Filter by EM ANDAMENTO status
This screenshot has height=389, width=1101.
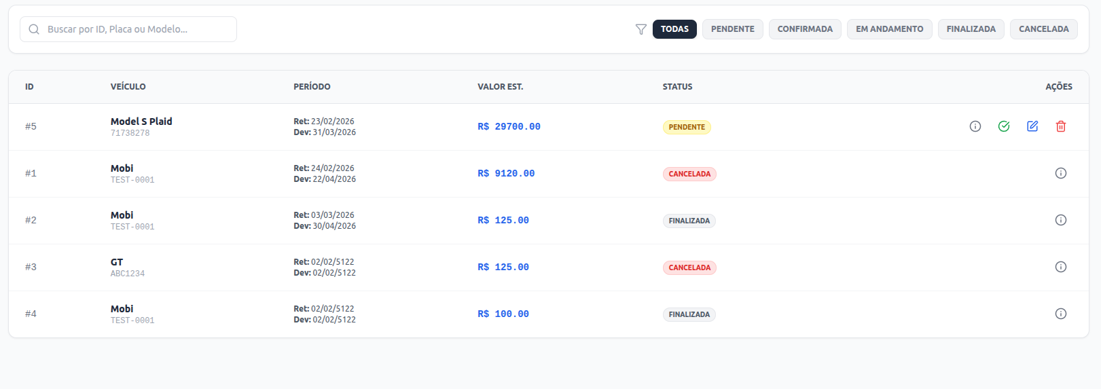890,29
